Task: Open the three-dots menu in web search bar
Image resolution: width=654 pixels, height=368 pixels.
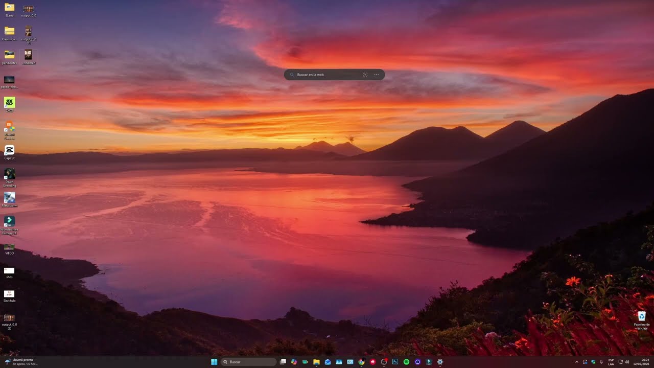Action: 377,75
